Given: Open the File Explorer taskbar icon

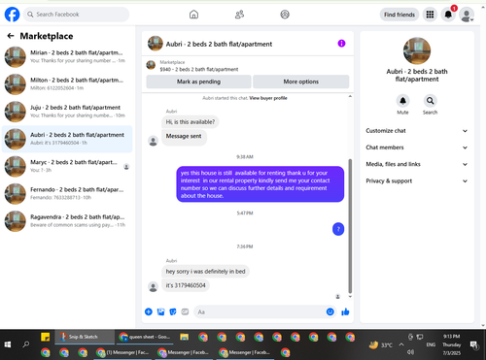Looking at the screenshot, I should click(185, 337).
